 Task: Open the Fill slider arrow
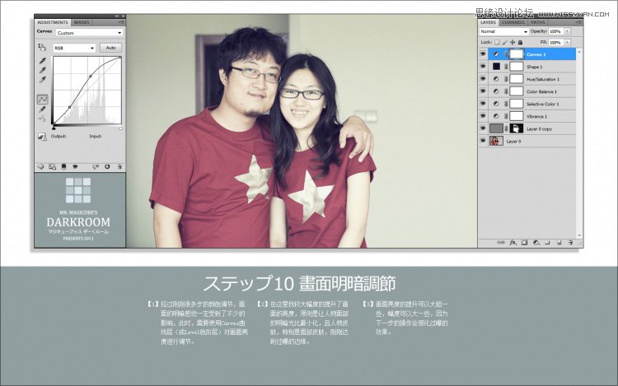click(568, 42)
